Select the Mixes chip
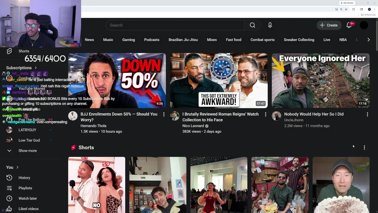378x213 pixels. tap(212, 40)
